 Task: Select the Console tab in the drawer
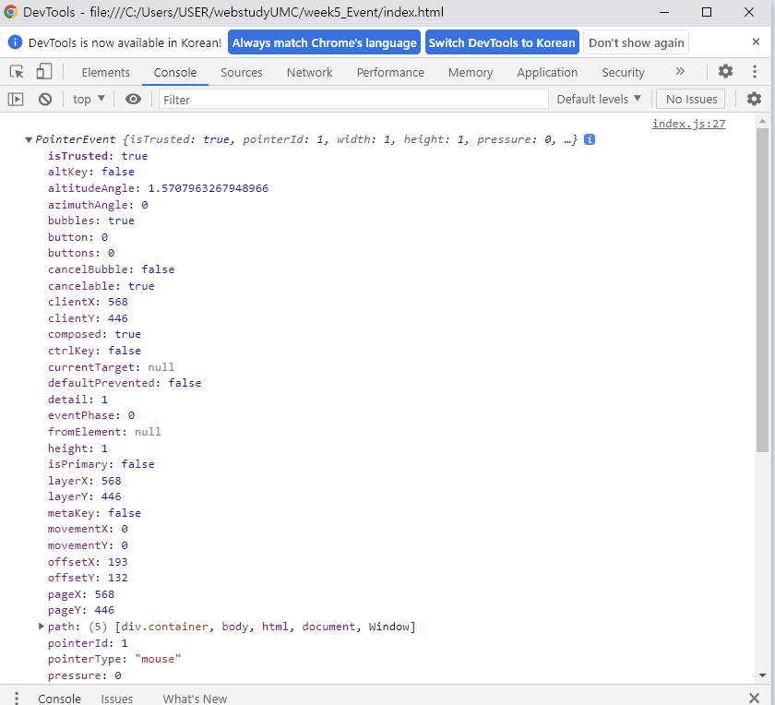pyautogui.click(x=59, y=698)
